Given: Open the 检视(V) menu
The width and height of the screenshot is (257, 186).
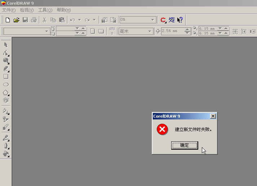Looking at the screenshot, I should click(x=27, y=10).
